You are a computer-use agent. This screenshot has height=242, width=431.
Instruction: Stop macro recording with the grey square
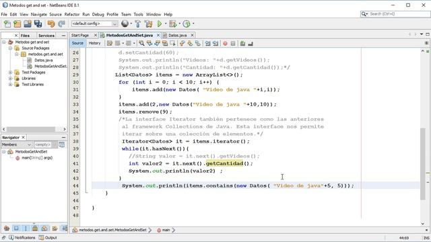[x=233, y=43]
